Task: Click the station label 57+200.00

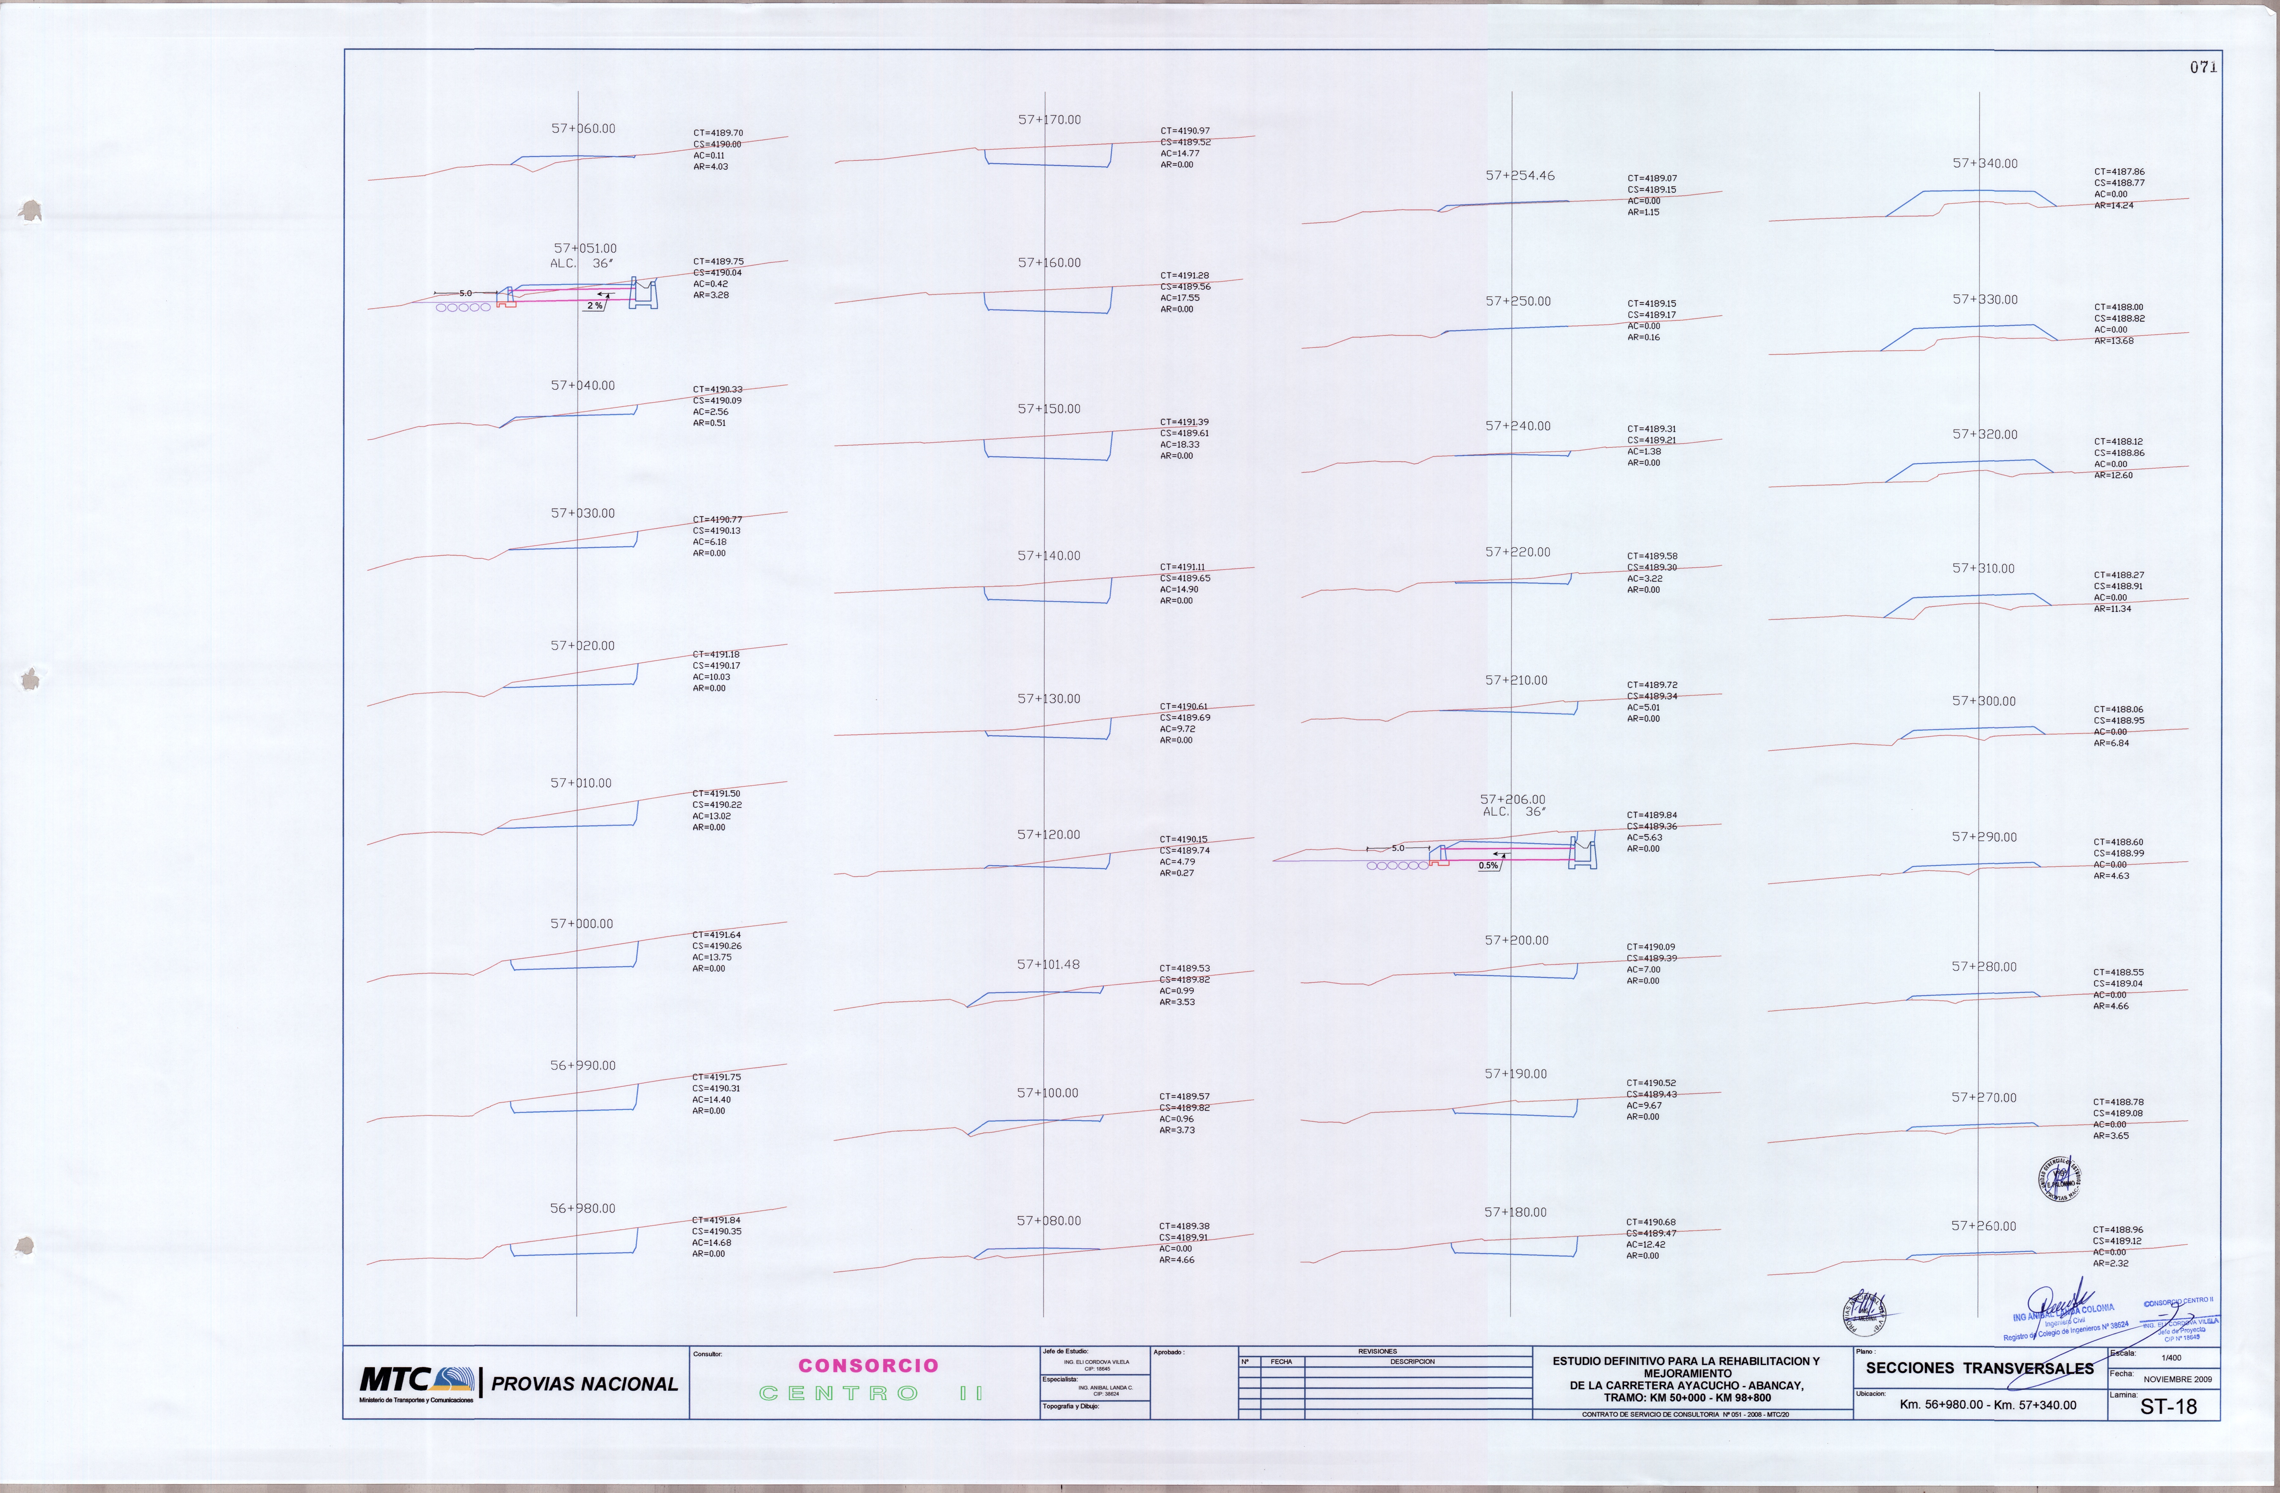Action: point(1517,941)
